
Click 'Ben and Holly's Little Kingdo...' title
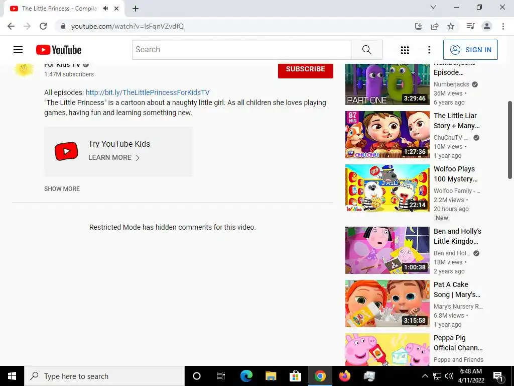tap(458, 236)
